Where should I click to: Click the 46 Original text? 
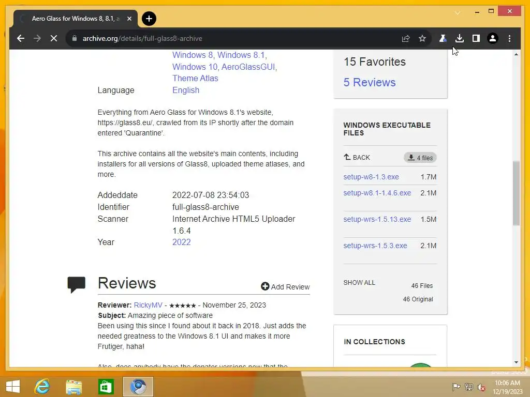pos(418,299)
